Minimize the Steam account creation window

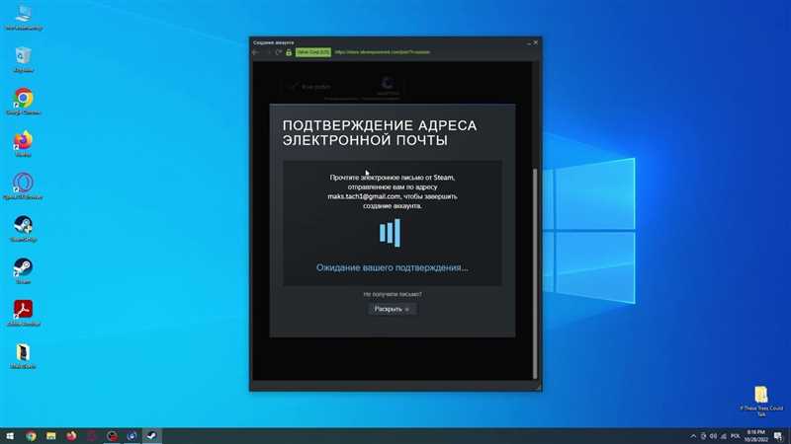click(x=529, y=42)
